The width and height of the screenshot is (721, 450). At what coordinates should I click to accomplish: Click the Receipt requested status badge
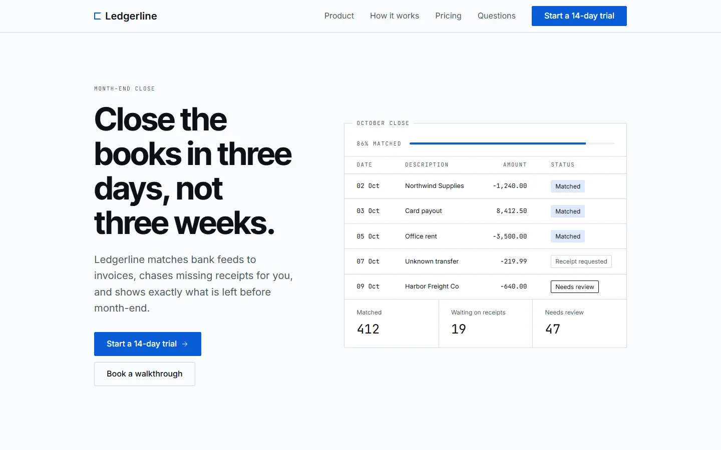(581, 261)
